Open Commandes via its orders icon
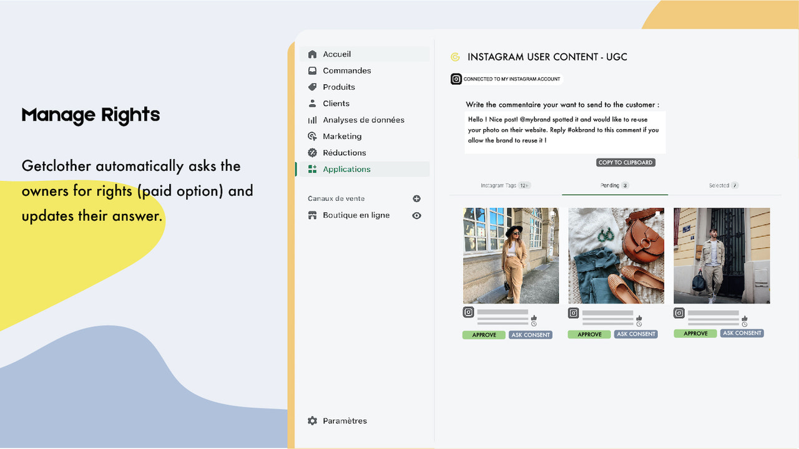This screenshot has width=799, height=449. (x=312, y=70)
